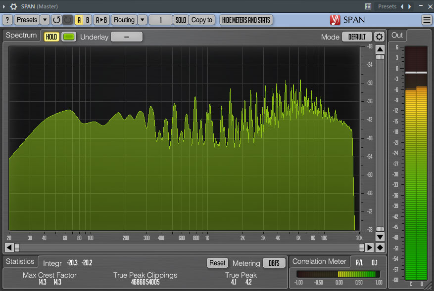Enable HOLD on the spectrum display
Image resolution: width=434 pixels, height=291 pixels.
coord(51,36)
